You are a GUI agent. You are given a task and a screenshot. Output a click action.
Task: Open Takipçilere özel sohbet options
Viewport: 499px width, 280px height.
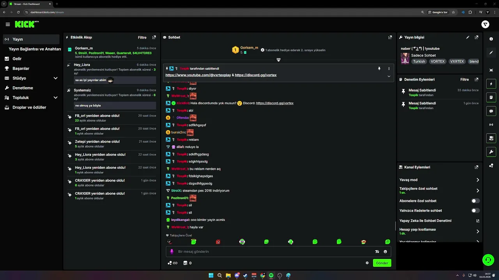(439, 190)
